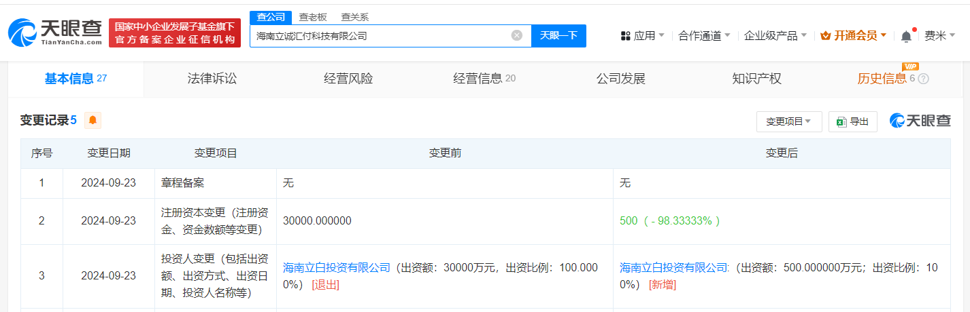970x312 pixels.
Task: Expand the 合作通道 dropdown
Action: (704, 36)
